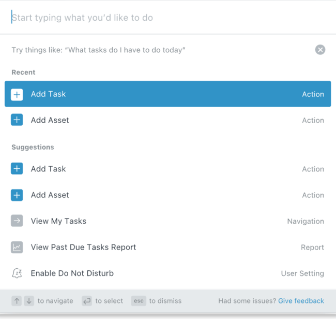Click the plus icon beside highlighted Add Task
This screenshot has height=319, width=336.
(x=17, y=94)
